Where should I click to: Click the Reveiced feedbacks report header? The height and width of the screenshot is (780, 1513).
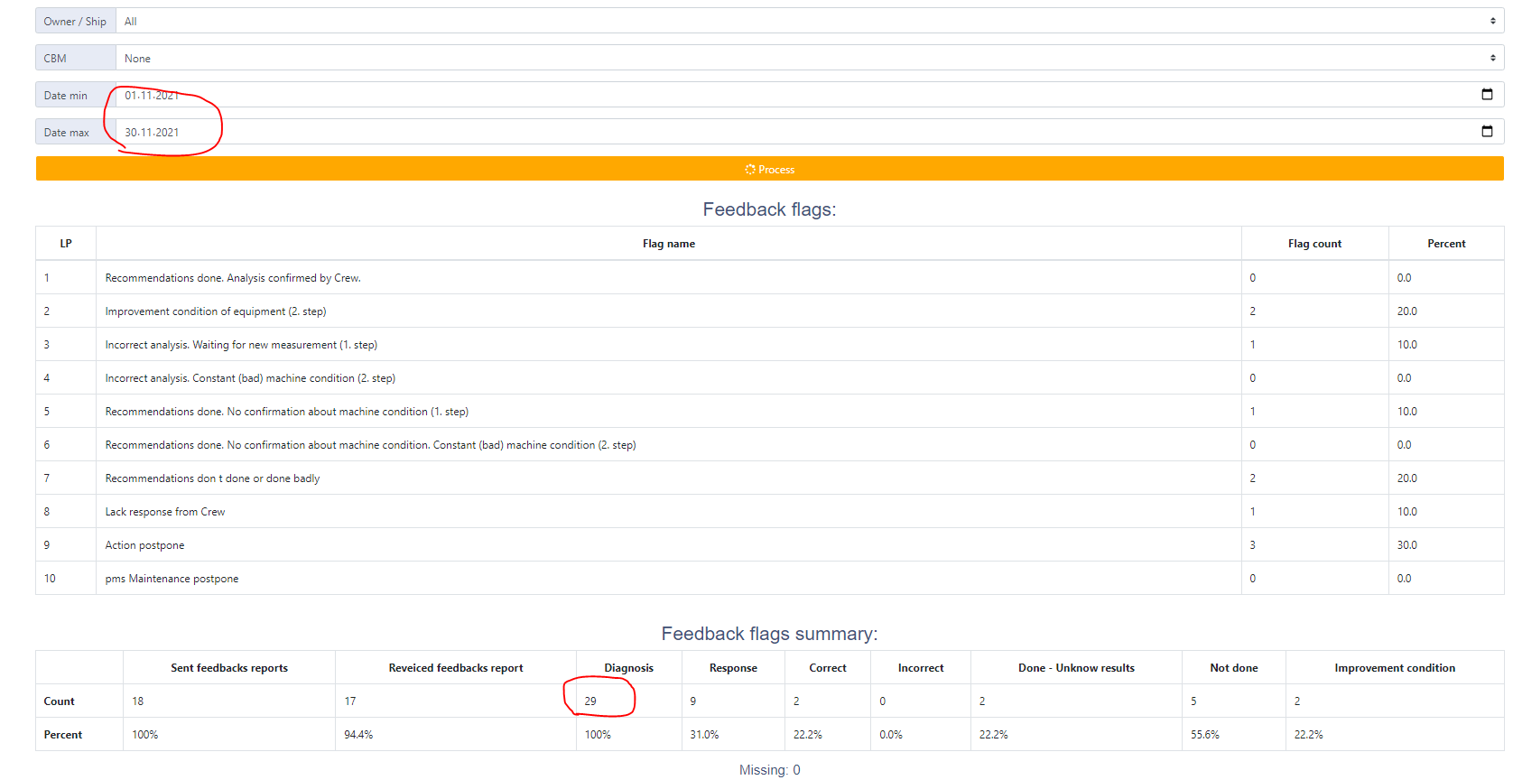[455, 668]
